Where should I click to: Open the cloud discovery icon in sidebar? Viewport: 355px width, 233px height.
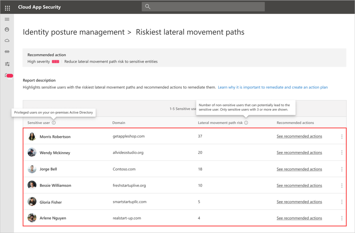click(7, 40)
